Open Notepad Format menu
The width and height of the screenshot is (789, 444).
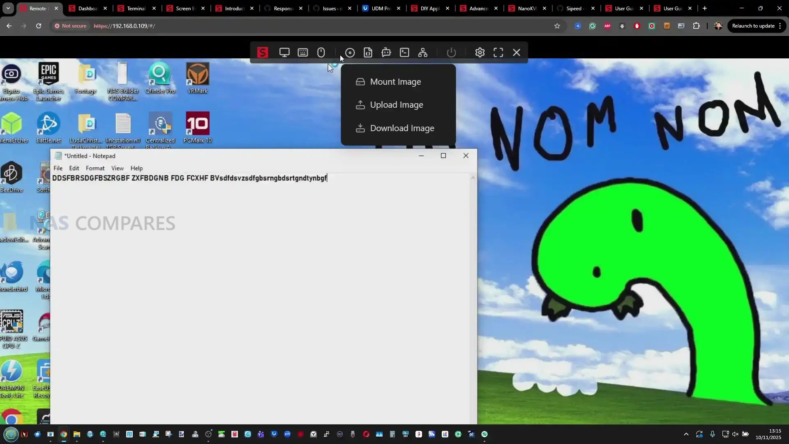(95, 168)
